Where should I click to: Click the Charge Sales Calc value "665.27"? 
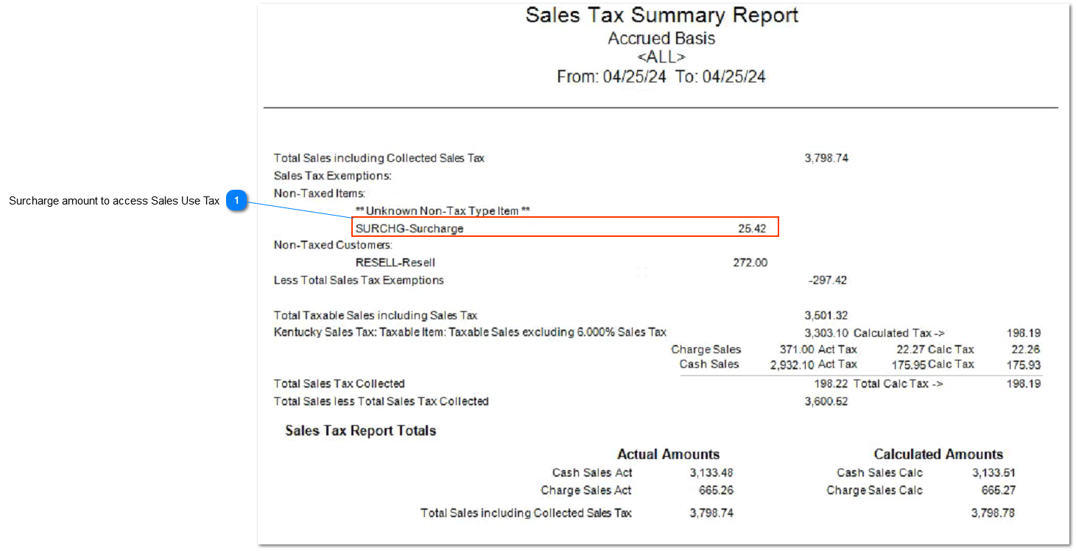point(998,491)
